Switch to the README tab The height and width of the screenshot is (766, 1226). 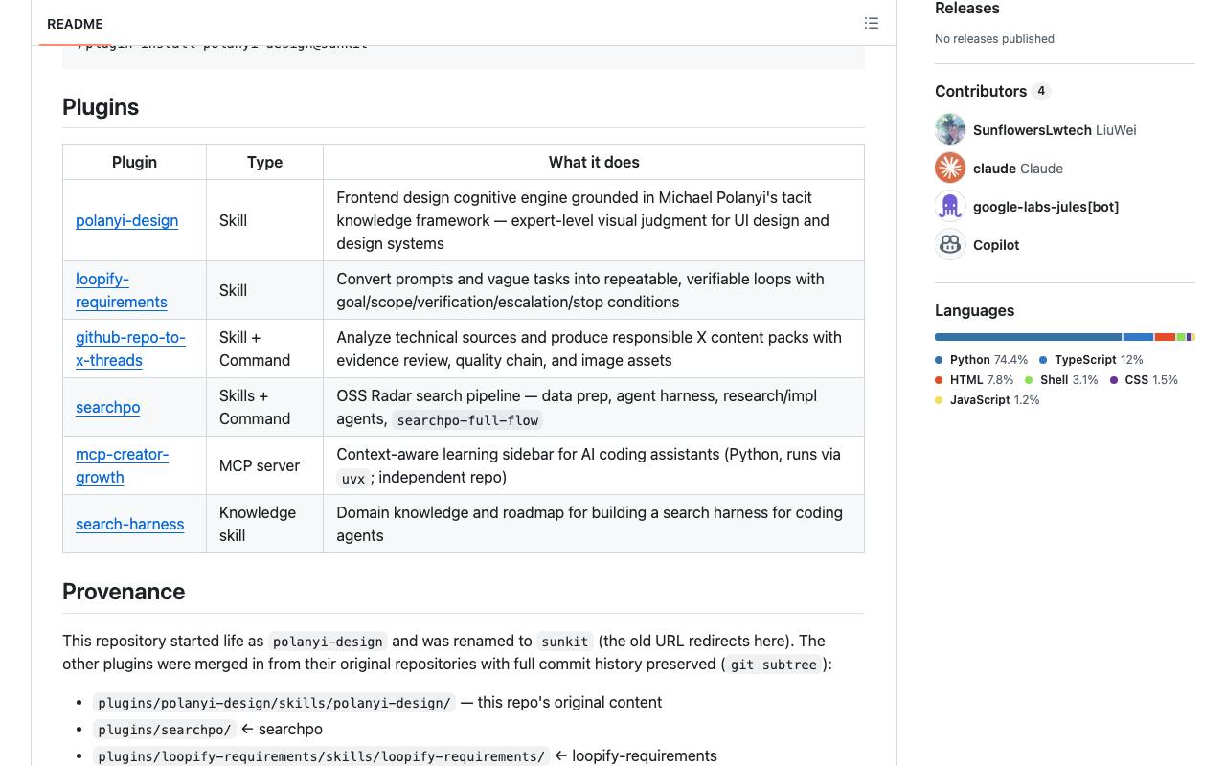click(75, 24)
